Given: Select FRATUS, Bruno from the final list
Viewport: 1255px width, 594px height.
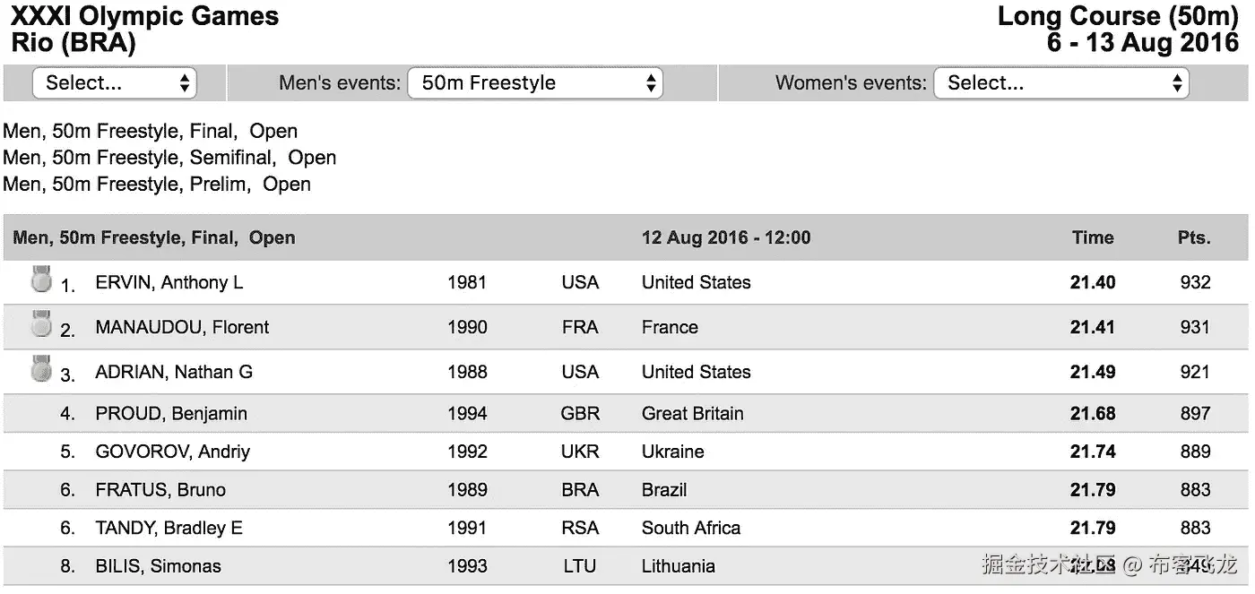Looking at the screenshot, I should click(x=160, y=490).
